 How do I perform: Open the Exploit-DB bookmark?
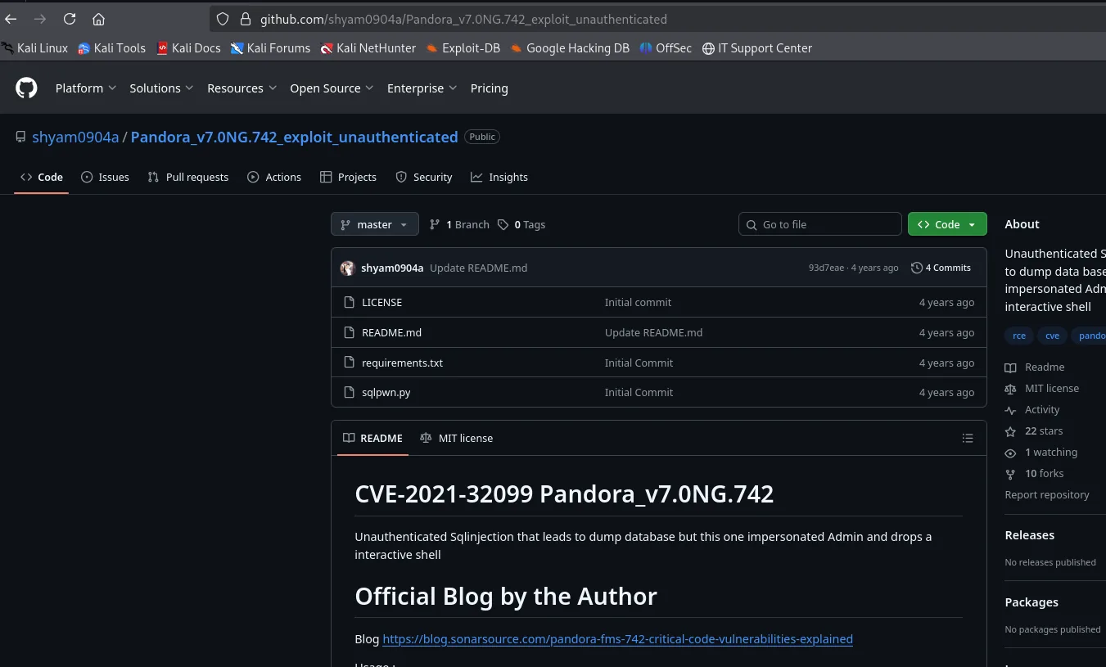click(x=463, y=48)
